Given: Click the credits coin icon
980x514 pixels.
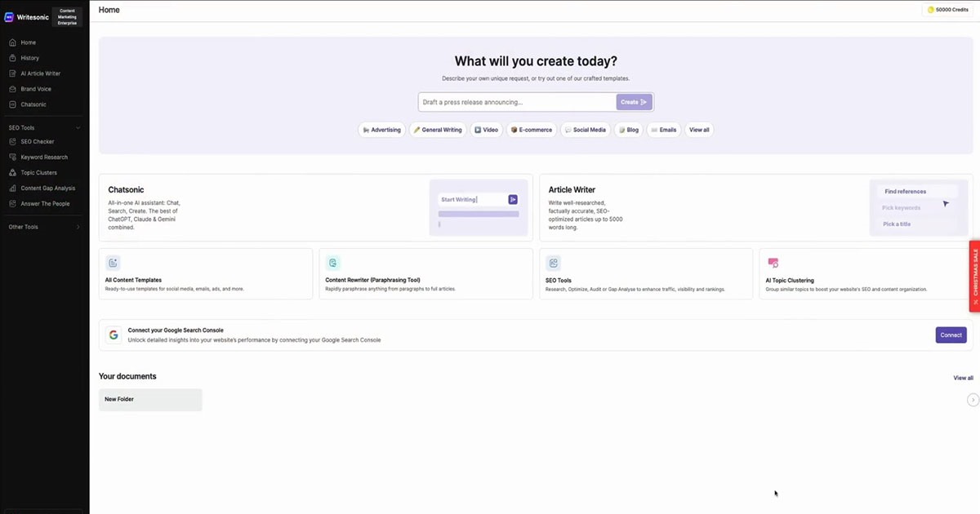Looking at the screenshot, I should click(931, 10).
